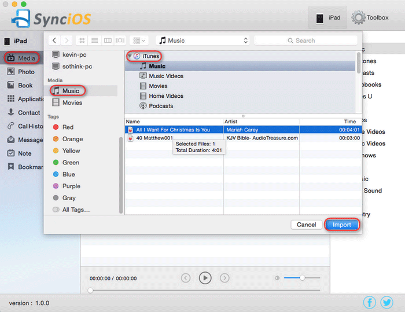Viewport: 405px width, 312px height.
Task: Choose the Red tag
Action: (63, 127)
